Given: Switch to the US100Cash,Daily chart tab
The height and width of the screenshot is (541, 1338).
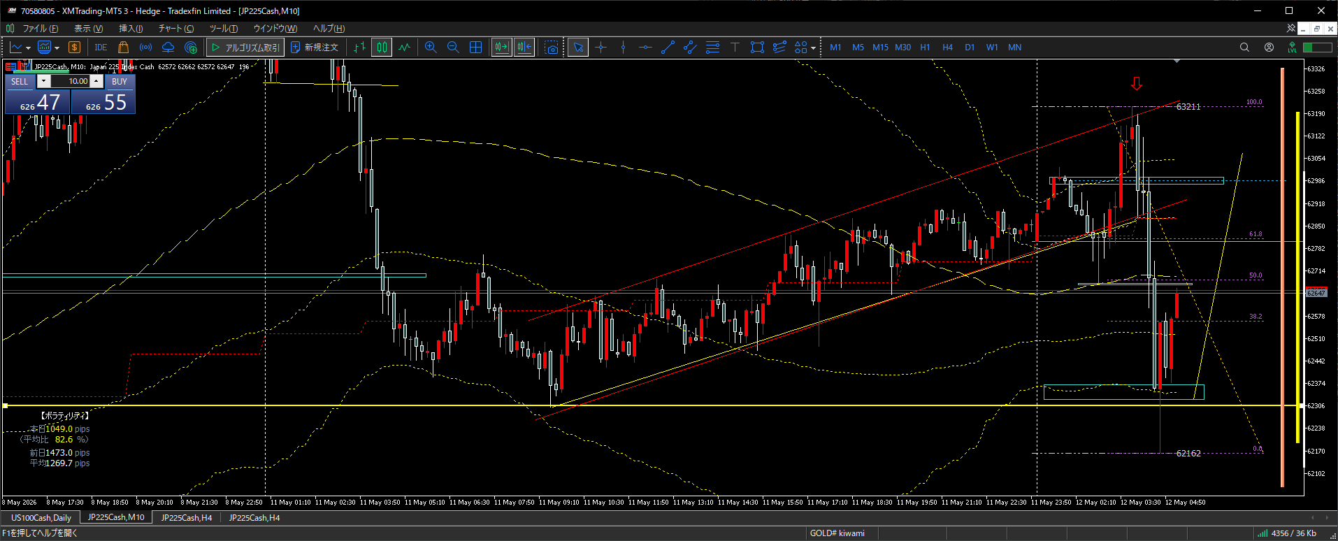Looking at the screenshot, I should 41,518.
